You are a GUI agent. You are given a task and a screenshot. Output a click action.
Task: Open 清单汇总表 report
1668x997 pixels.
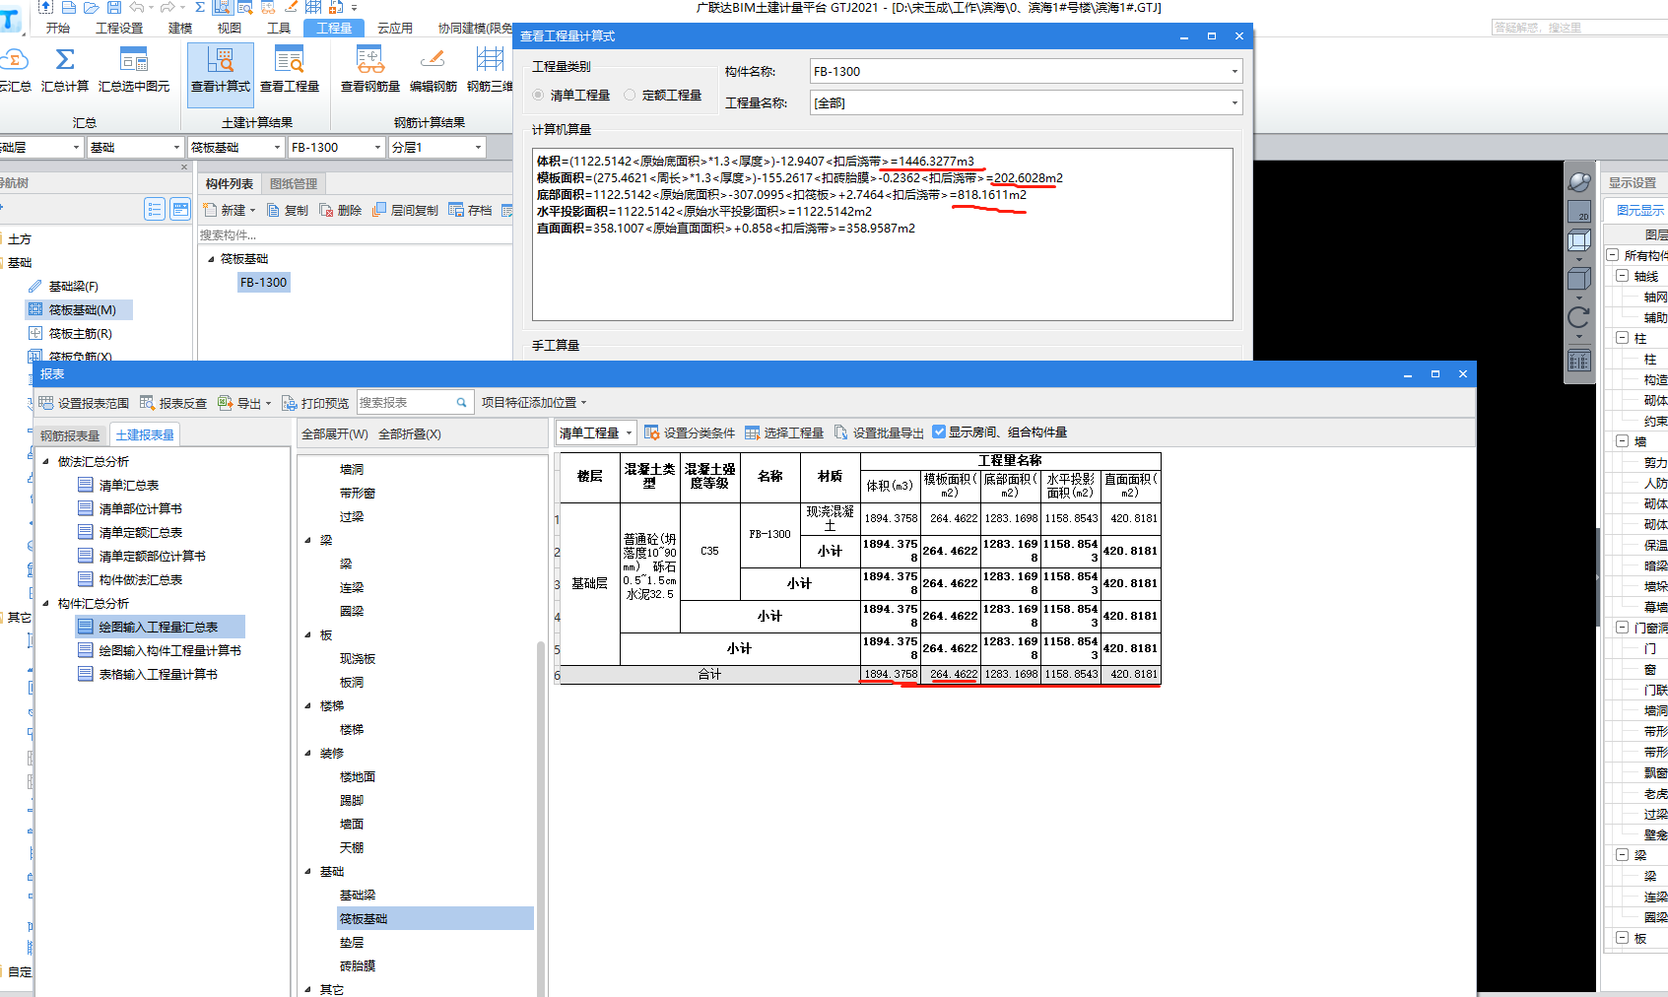[128, 486]
